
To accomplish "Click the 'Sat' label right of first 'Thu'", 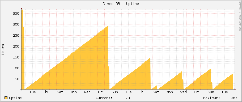I will point(60,92).
